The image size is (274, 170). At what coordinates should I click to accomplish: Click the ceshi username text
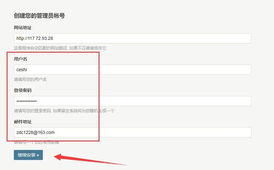[x=22, y=70]
